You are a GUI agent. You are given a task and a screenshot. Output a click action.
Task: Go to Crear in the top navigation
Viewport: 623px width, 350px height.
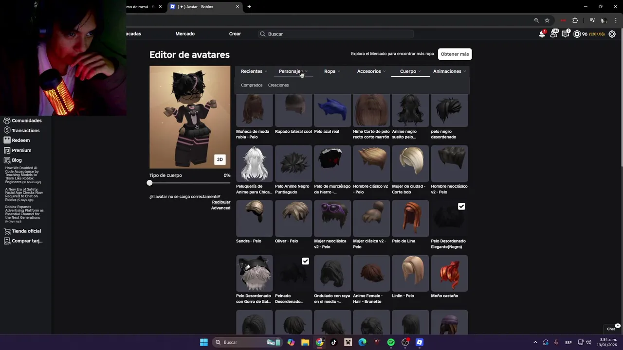(235, 34)
